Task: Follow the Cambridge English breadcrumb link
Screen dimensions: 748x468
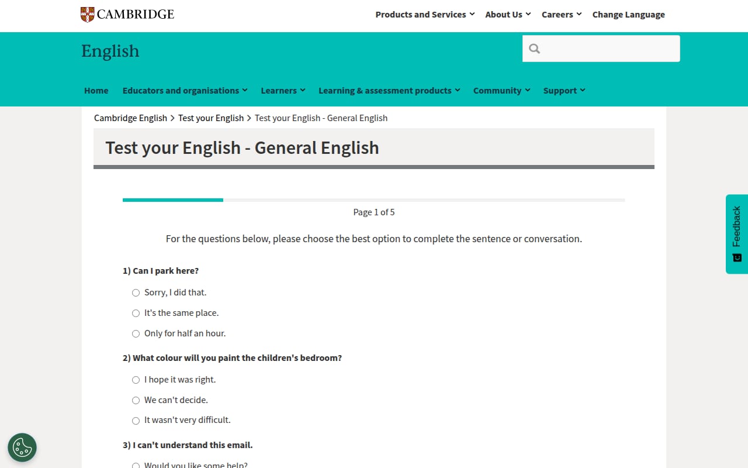Action: [130, 118]
